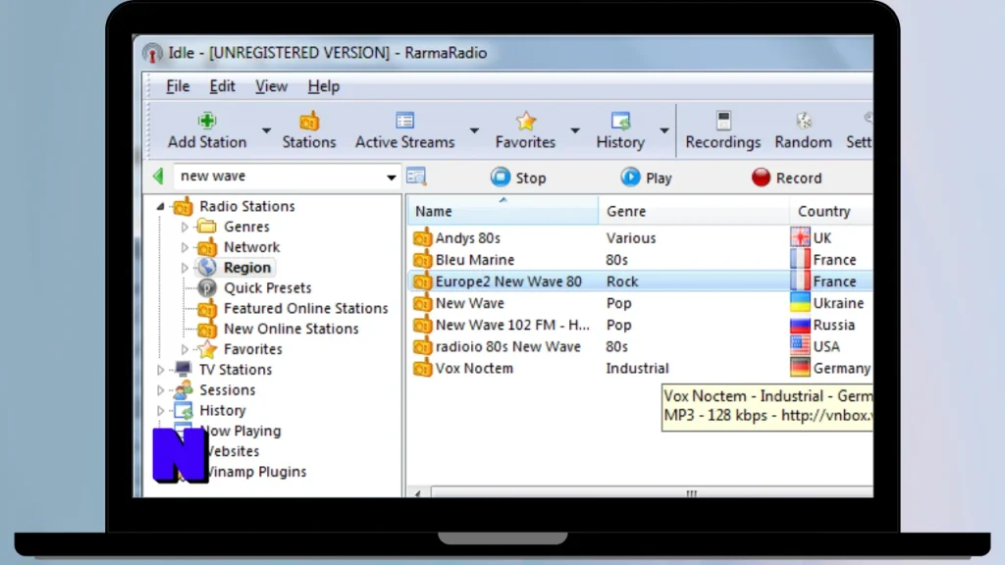Select the radioio 80s New Wave station
The height and width of the screenshot is (565, 1005).
(x=640, y=346)
